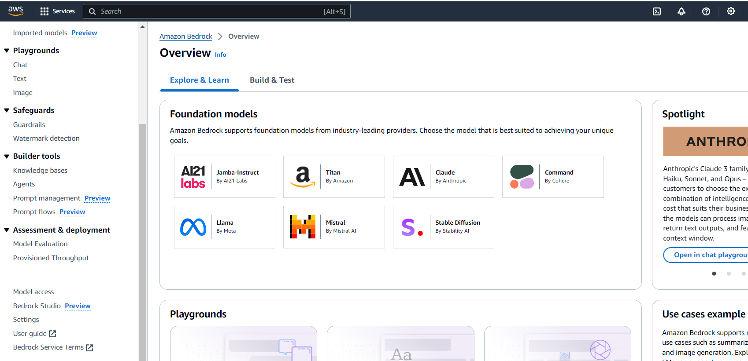The image size is (748, 361).
Task: Open Chat playground in sidebar
Action: (x=20, y=65)
